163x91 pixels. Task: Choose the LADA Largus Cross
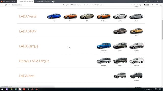pos(120,46)
